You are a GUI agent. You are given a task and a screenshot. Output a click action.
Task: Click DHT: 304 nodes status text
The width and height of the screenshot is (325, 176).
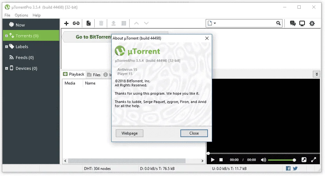[98, 169]
